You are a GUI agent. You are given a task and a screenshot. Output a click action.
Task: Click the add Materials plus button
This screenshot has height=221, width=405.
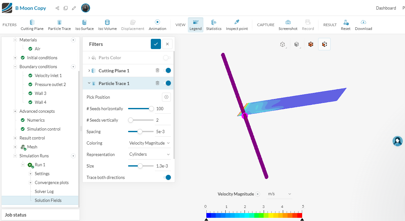click(x=73, y=40)
